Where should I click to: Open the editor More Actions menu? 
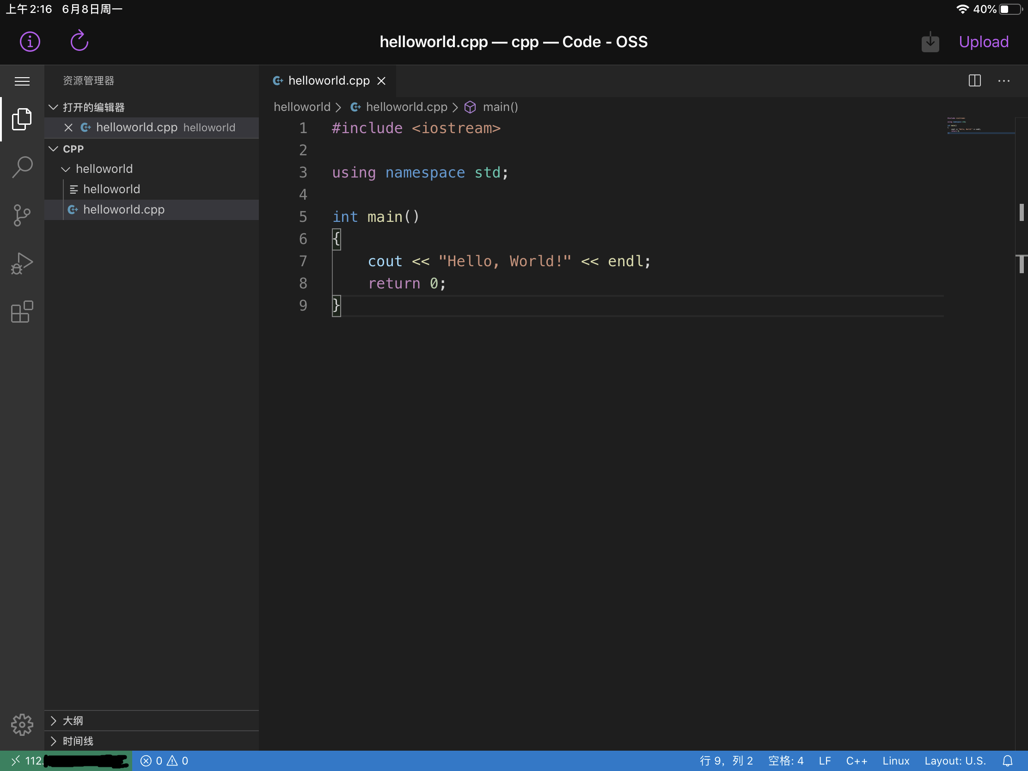click(1004, 80)
